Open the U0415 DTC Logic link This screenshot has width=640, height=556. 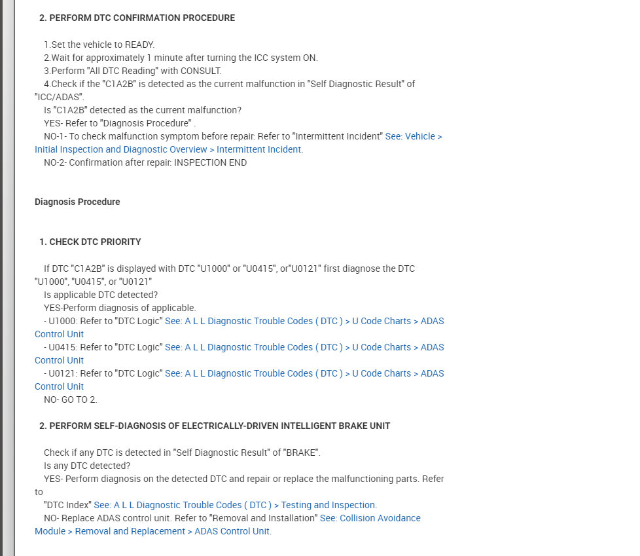click(304, 347)
